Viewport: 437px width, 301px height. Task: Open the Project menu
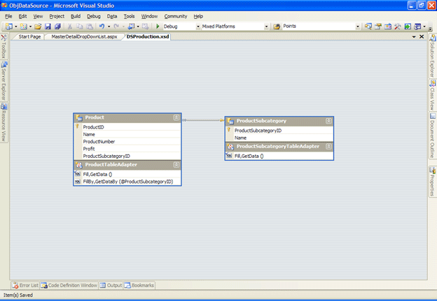pos(57,16)
